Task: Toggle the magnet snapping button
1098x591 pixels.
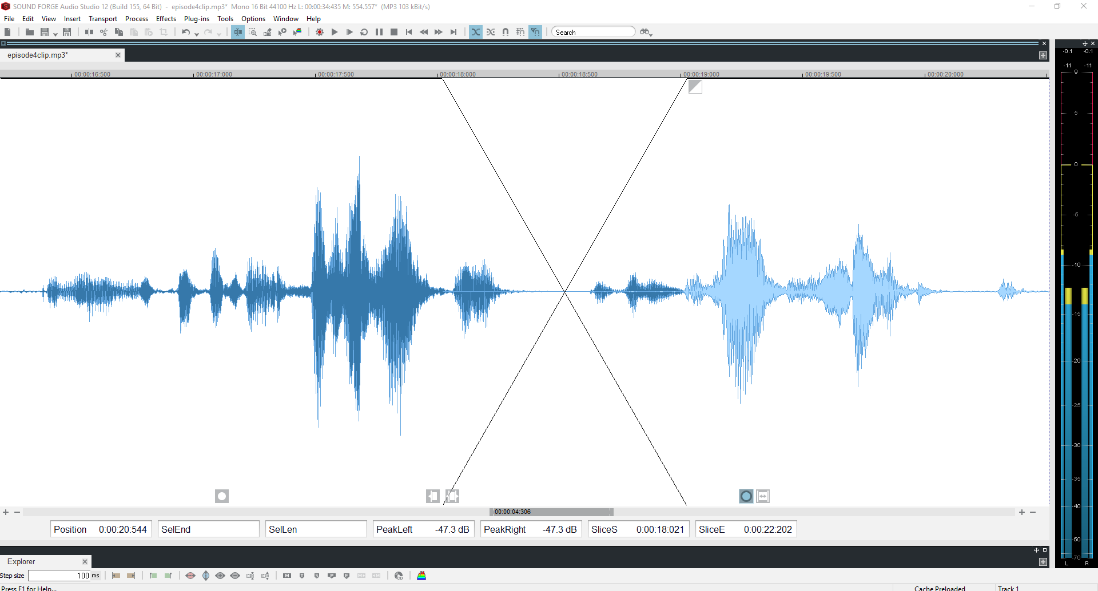Action: [x=506, y=32]
